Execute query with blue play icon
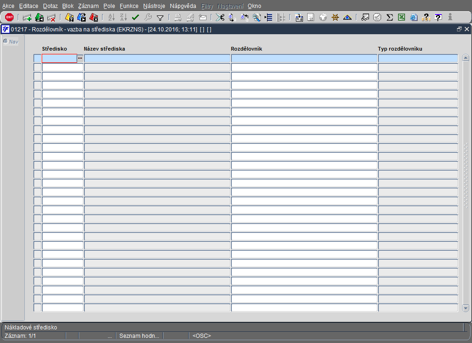The image size is (472, 343). pos(81,17)
